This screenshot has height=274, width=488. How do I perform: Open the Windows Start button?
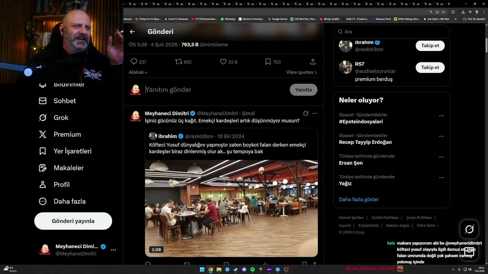pos(202,269)
